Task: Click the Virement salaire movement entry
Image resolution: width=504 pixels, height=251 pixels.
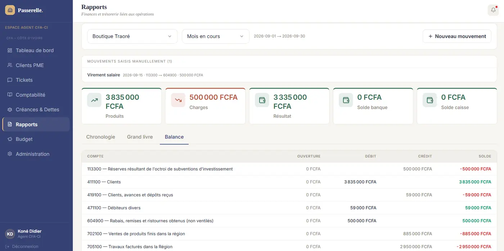Action: (289, 75)
